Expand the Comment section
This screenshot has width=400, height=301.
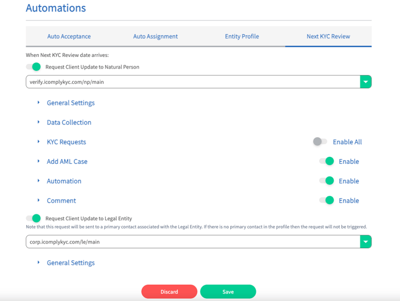click(x=61, y=201)
